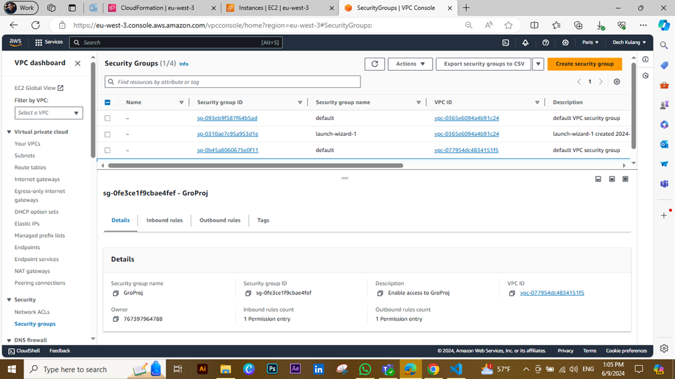Open Google Chrome from taskbar

click(x=433, y=369)
